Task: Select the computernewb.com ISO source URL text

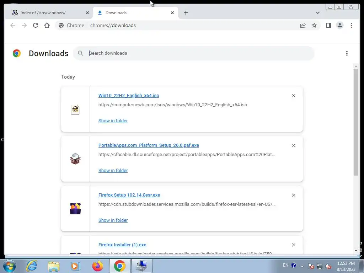Action: (173, 105)
